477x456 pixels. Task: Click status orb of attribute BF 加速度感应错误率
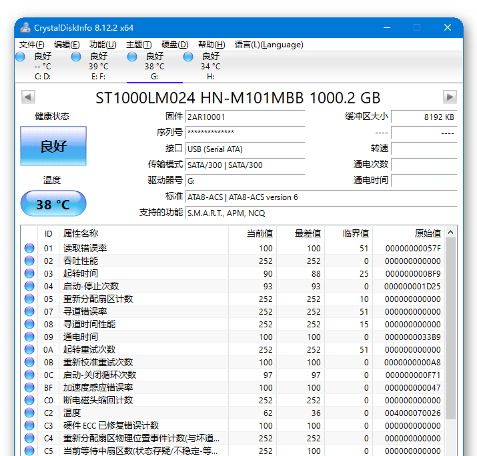tap(29, 387)
